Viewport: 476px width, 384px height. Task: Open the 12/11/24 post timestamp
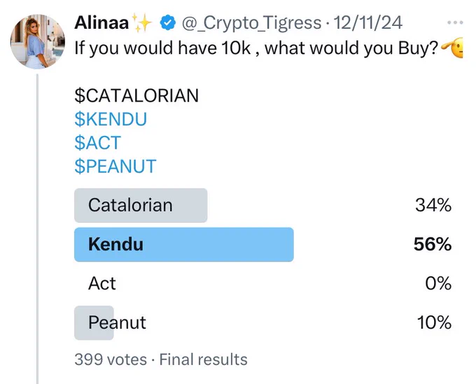coord(368,23)
